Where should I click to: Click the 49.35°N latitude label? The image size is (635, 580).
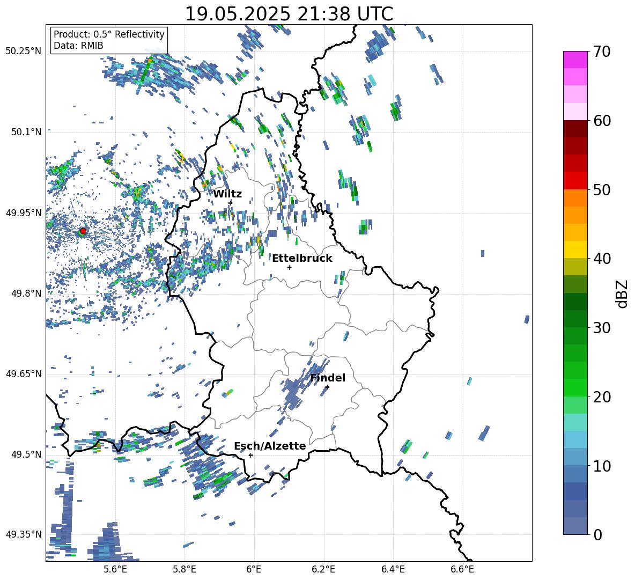click(x=24, y=534)
